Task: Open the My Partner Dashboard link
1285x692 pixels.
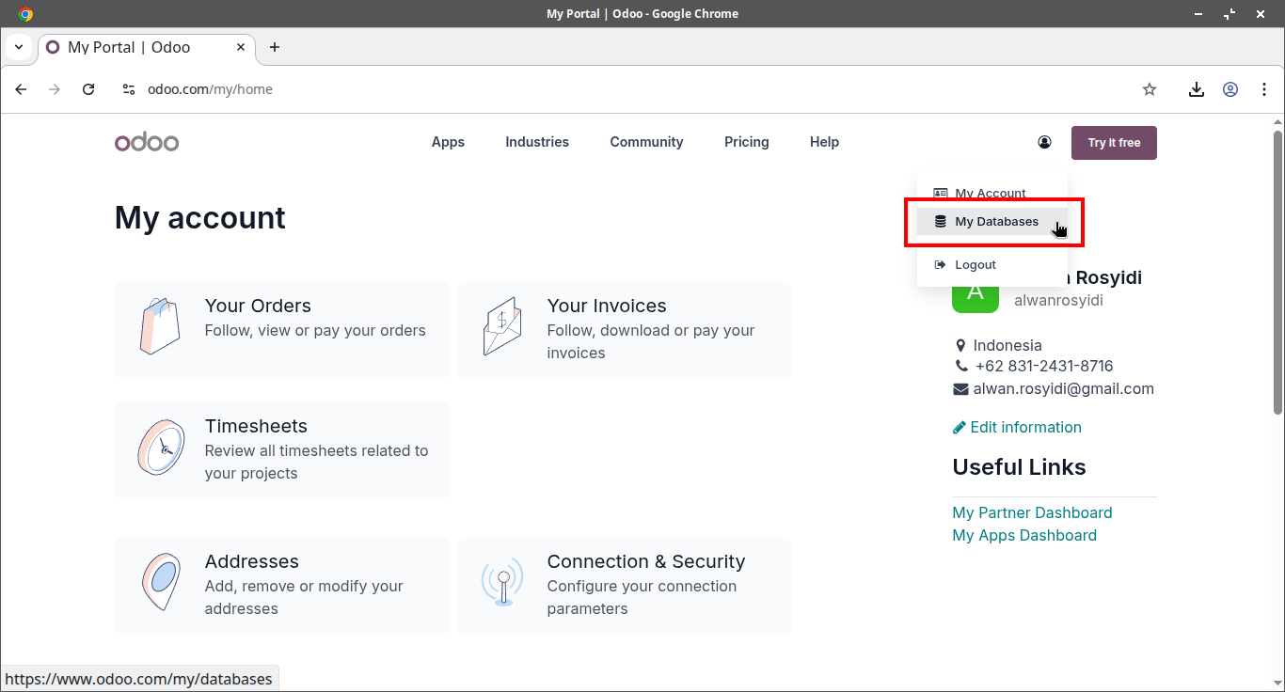Action: [x=1032, y=512]
